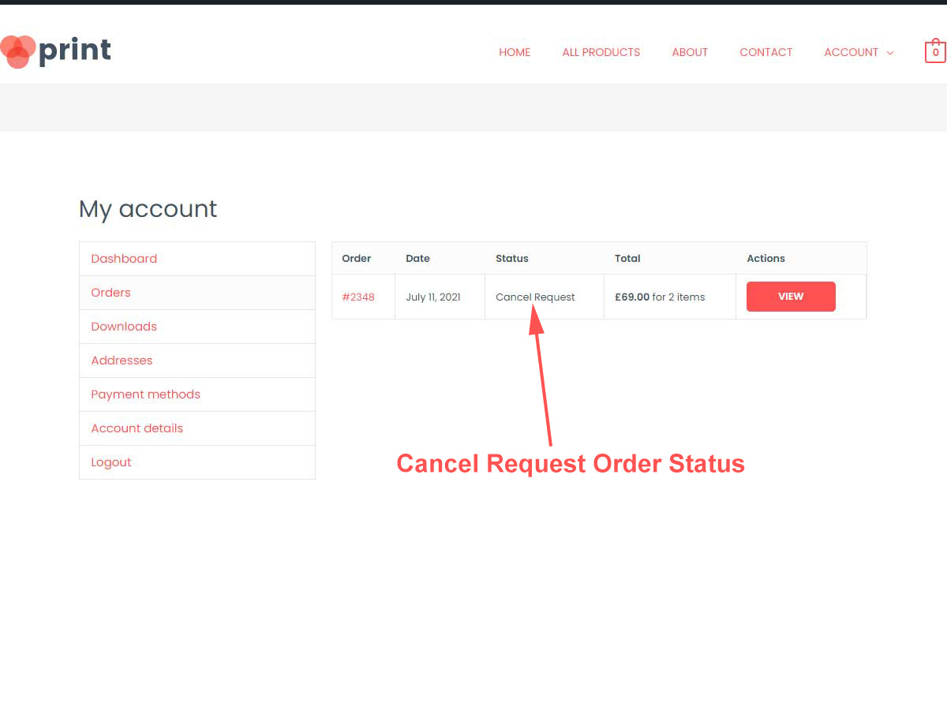The height and width of the screenshot is (710, 947).
Task: Open the Downloads section
Action: point(124,327)
